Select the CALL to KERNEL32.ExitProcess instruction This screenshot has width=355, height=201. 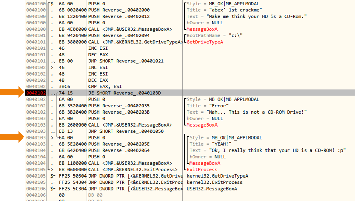pyautogui.click(x=133, y=170)
